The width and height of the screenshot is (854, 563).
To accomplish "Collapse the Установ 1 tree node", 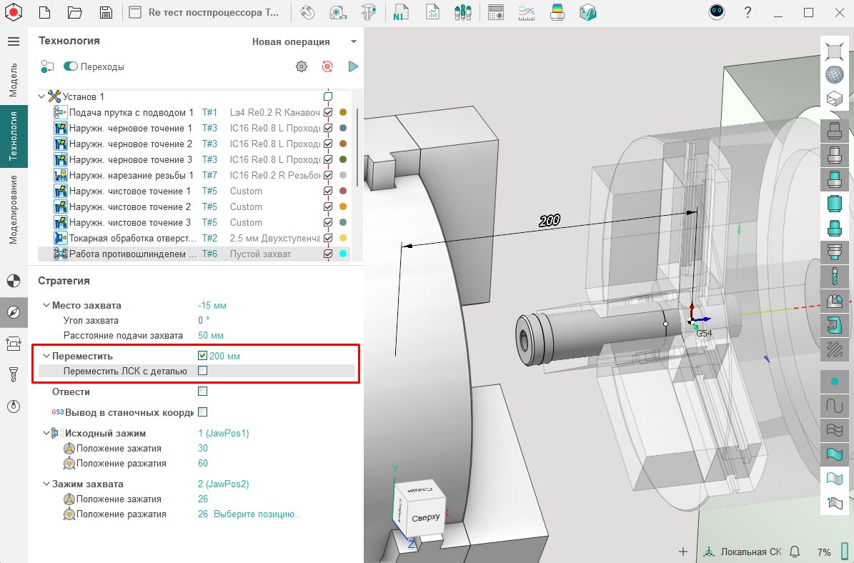I will click(41, 96).
